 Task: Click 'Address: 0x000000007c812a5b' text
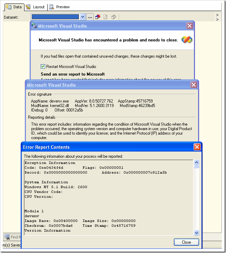134,172
